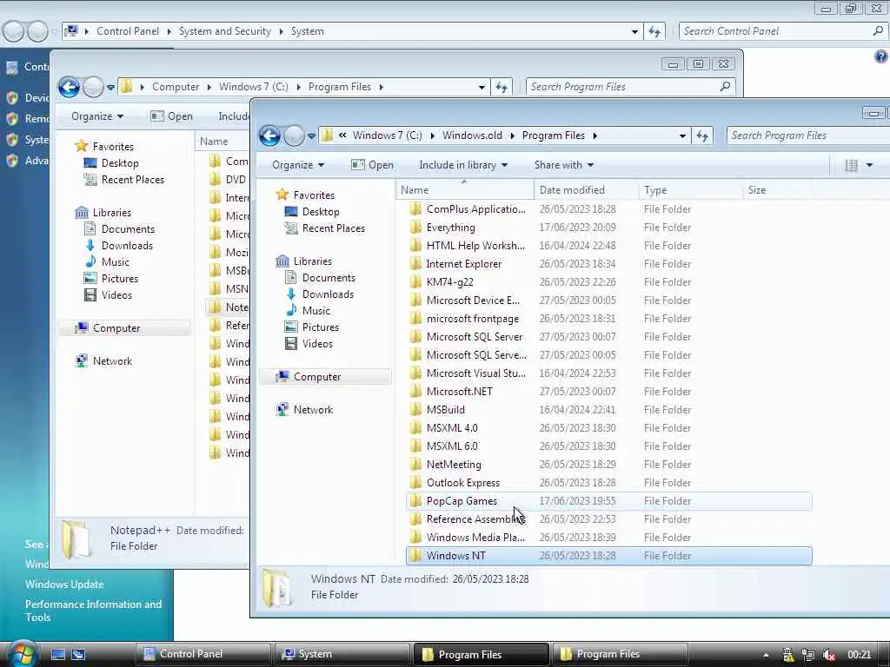Click Search Control Panel field
Screen dimensions: 890x667
(783, 31)
